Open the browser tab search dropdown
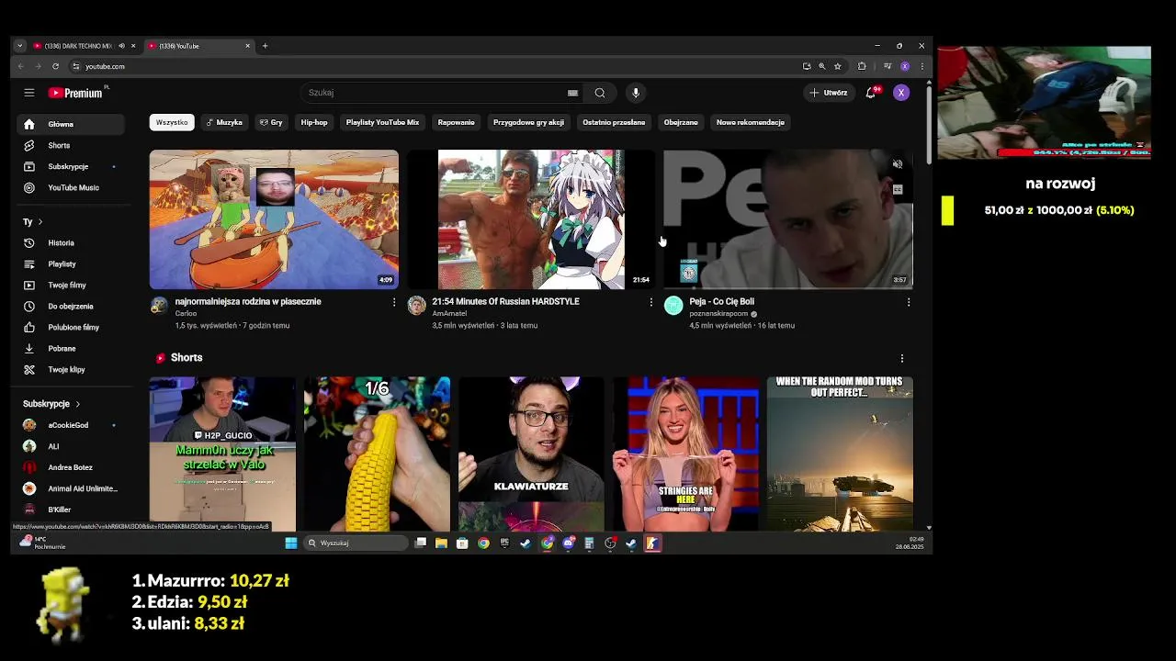Screen dimensions: 1176x661 [19, 46]
